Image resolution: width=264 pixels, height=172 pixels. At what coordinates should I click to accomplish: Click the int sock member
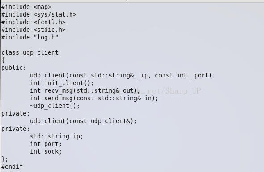click(46, 151)
